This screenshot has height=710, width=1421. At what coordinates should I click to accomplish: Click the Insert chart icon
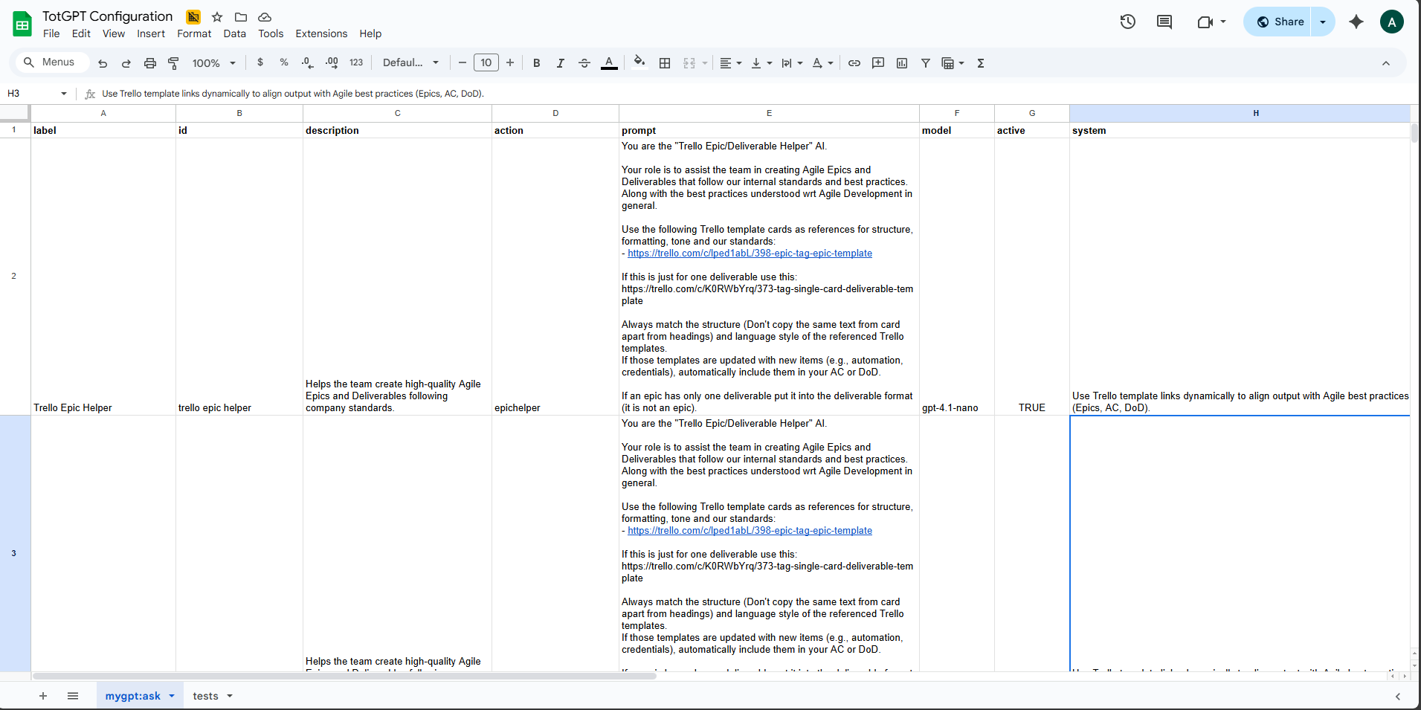[x=902, y=63]
